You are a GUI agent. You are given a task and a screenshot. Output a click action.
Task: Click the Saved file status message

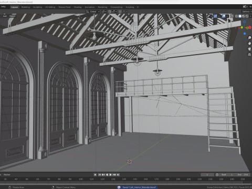pos(139,187)
